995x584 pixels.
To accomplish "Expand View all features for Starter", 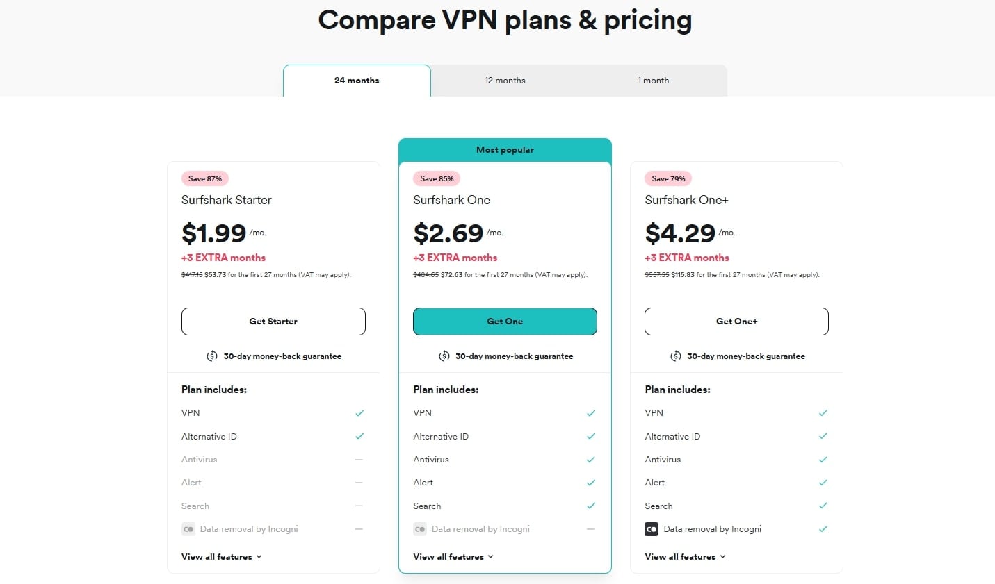I will click(222, 557).
